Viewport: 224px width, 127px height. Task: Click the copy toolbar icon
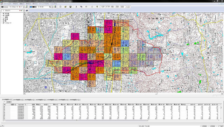tap(81, 7)
